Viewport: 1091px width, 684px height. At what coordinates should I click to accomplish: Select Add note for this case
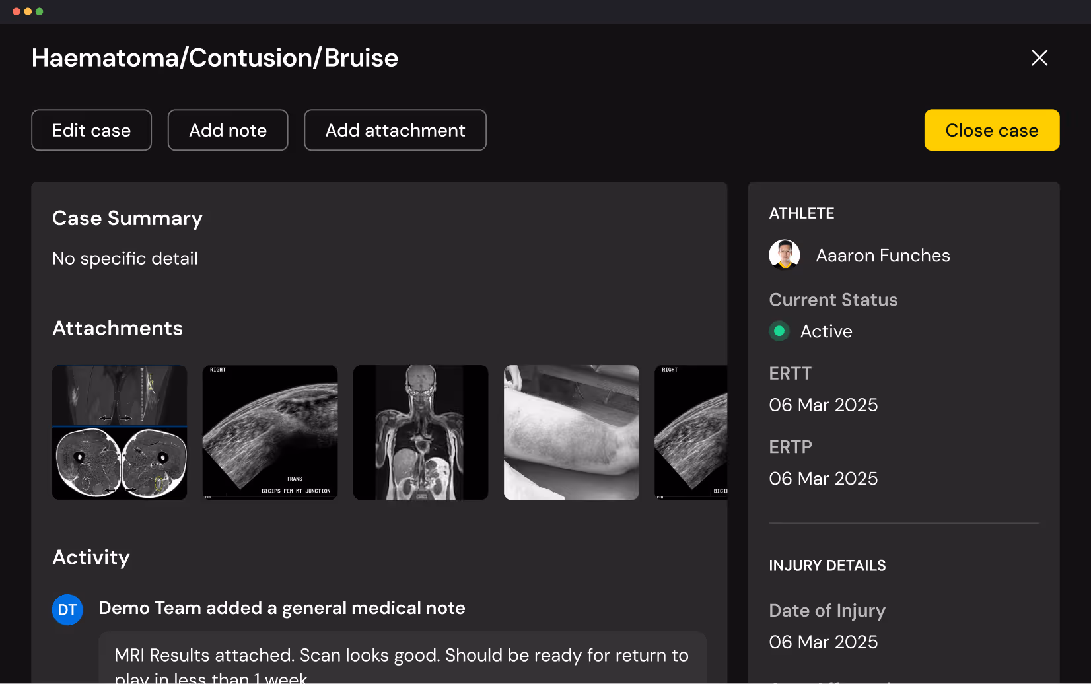[x=227, y=130]
